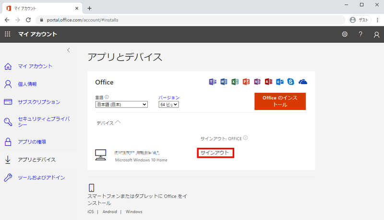Select アプリとデバイス in sidebar
384x220 pixels.
click(x=37, y=160)
